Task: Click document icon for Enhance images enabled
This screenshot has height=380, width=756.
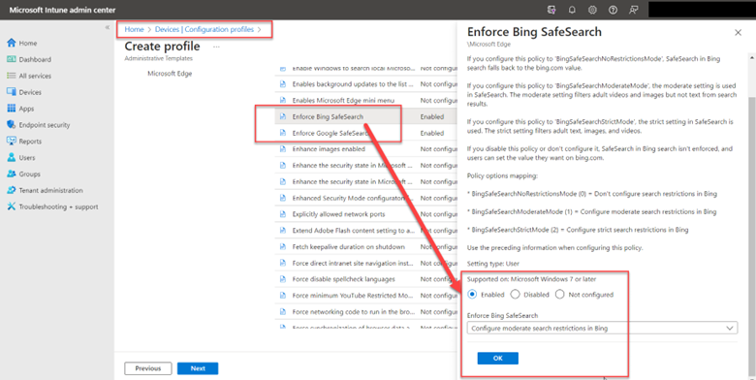Action: click(x=283, y=149)
